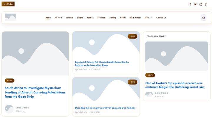212x132 pixels.
Task: Click NEWS tag in Featured Story card
Action: (x=150, y=75)
